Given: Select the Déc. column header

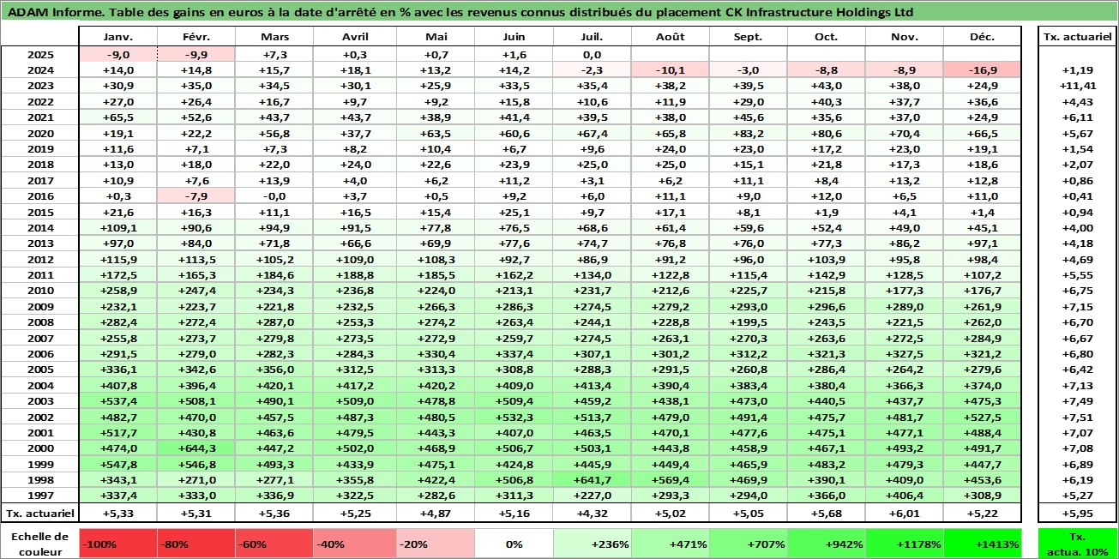Looking at the screenshot, I should 983,37.
